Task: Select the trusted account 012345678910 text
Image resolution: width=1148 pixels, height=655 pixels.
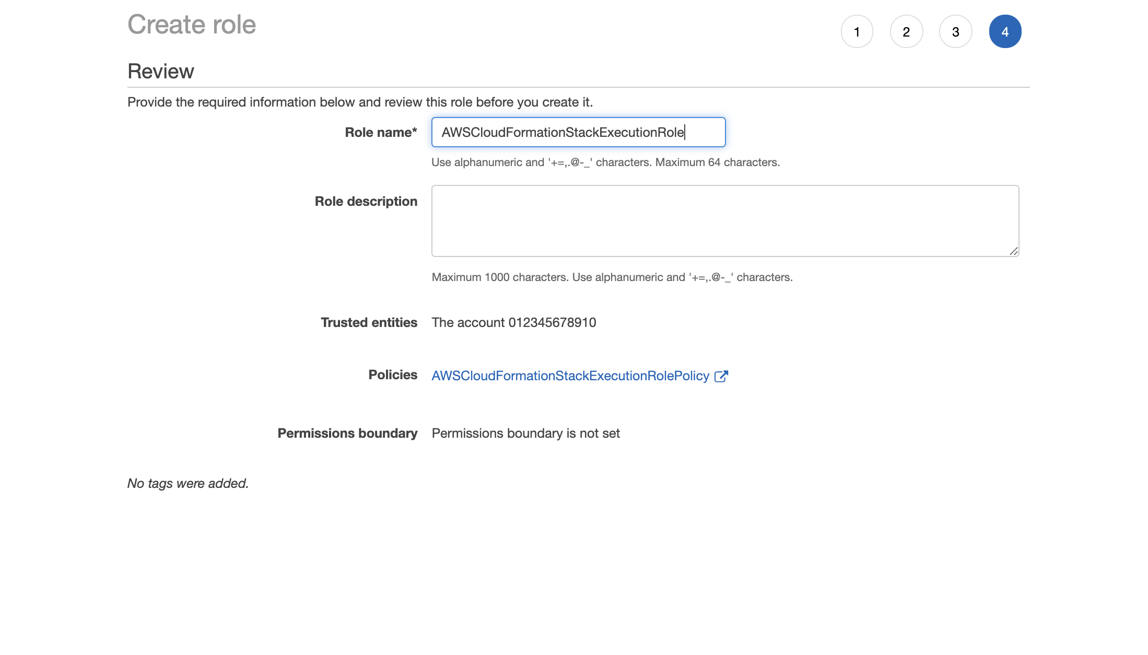Action: click(x=514, y=322)
